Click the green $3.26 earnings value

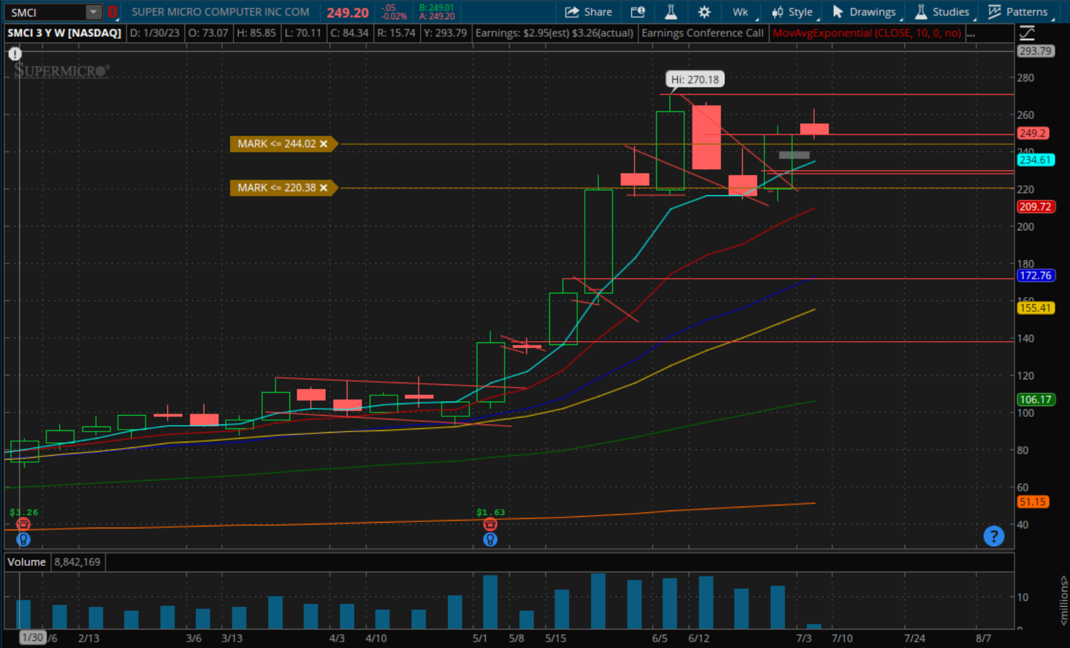[24, 512]
